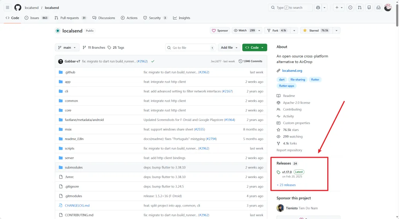Screen dimensions: 399x219
Task: Open the CONTRIBUTING.md file
Action: (79, 215)
